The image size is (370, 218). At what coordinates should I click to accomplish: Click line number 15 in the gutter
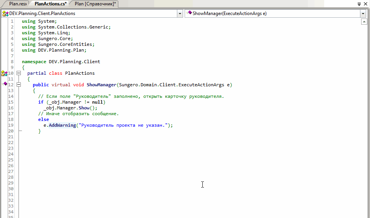11,102
